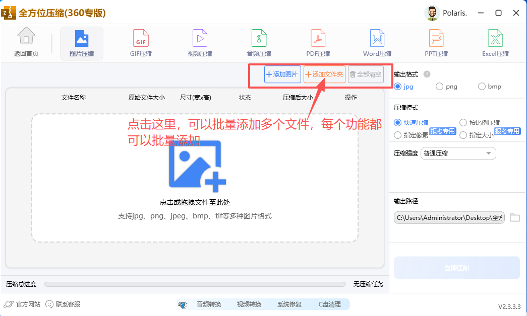Select png output format
The image size is (527, 316).
(440, 87)
